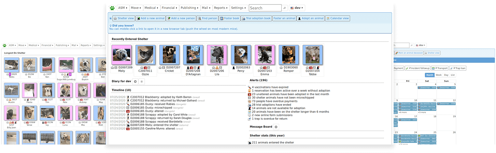The height and width of the screenshot is (153, 496).
Task: Open the Move menu in front window
Action: click(136, 8)
